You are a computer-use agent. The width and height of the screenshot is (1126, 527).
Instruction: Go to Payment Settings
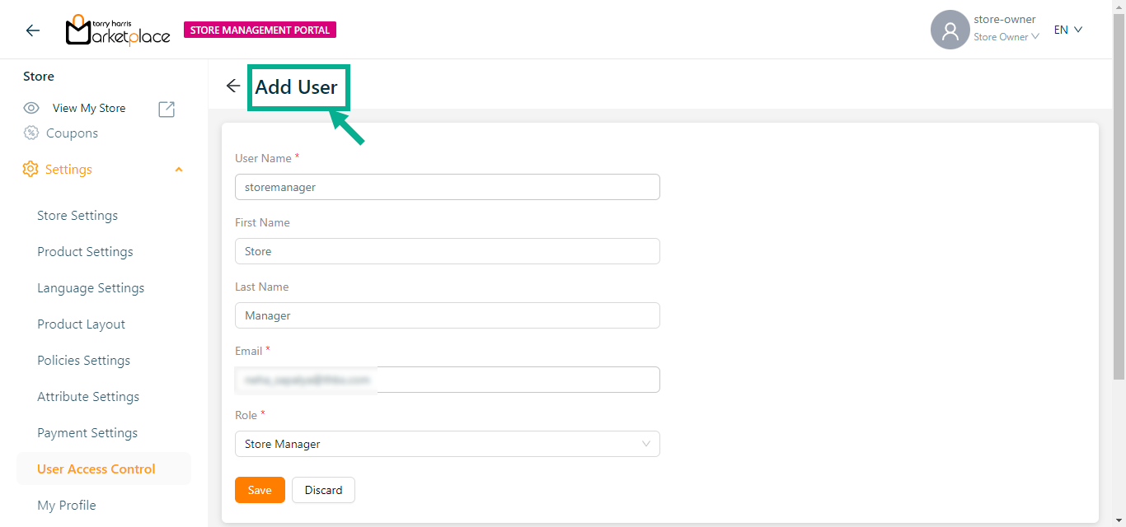[87, 433]
